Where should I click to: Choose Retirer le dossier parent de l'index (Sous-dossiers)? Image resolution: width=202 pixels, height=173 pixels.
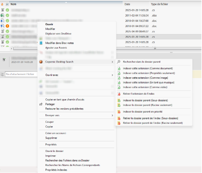click(151, 118)
